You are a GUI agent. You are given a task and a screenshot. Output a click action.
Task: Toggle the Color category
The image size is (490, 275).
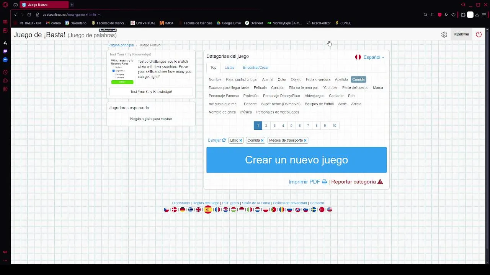(282, 79)
